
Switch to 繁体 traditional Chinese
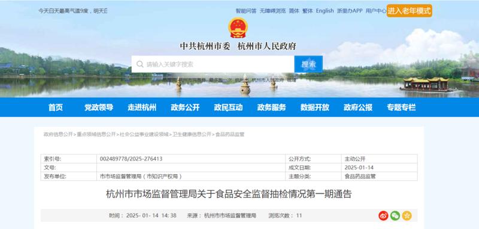point(308,11)
